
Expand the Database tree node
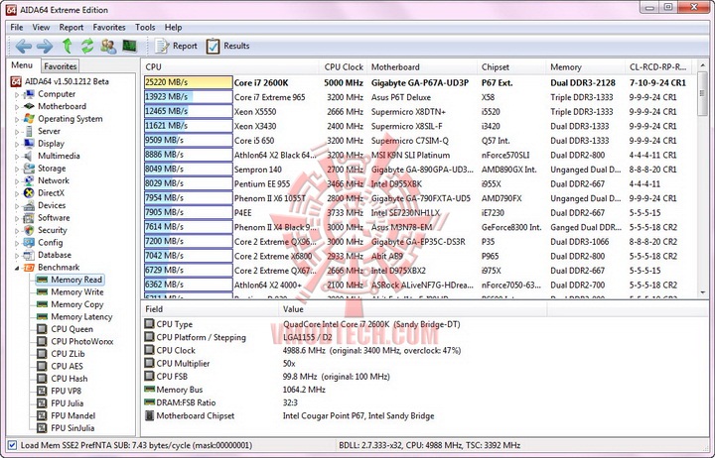click(x=17, y=256)
